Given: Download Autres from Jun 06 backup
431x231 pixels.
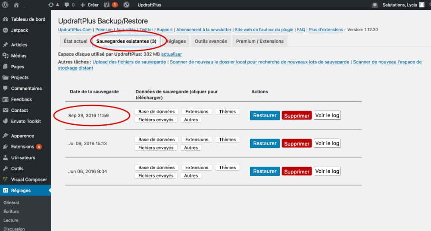Looking at the screenshot, I should pyautogui.click(x=191, y=176).
